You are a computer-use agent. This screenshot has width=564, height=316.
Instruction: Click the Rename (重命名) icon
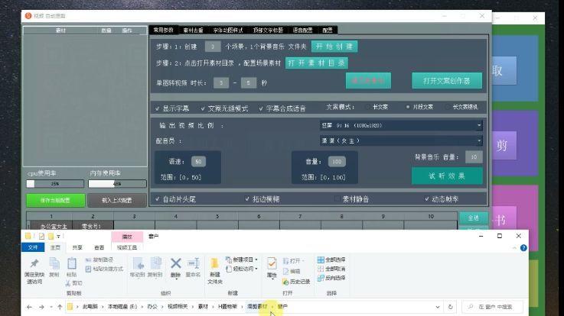pyautogui.click(x=193, y=263)
